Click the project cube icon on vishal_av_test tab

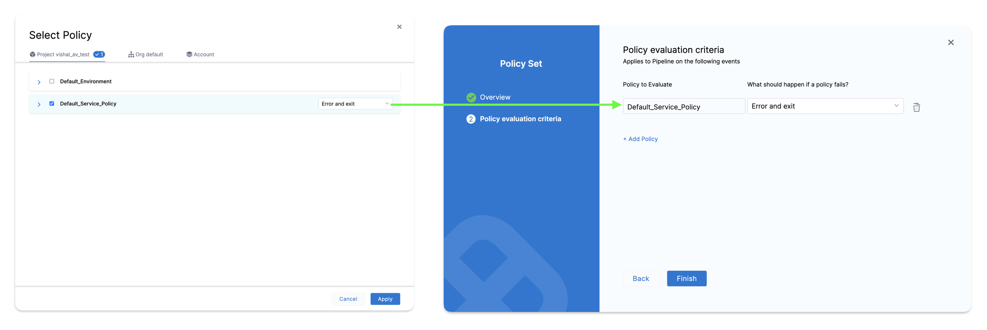click(x=32, y=54)
